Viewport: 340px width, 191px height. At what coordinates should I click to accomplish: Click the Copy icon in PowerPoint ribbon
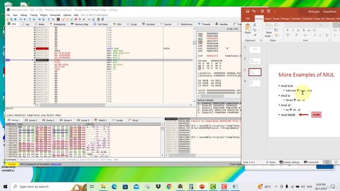[x=255, y=30]
